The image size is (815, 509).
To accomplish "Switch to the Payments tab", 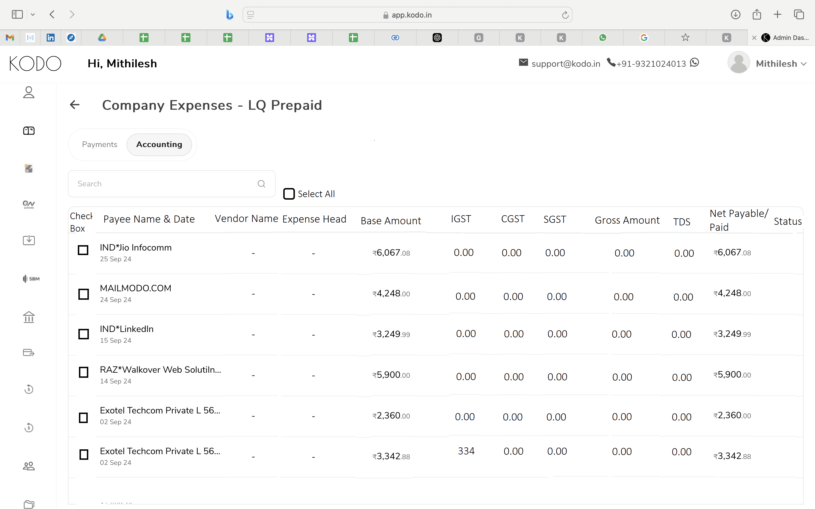I will (99, 144).
